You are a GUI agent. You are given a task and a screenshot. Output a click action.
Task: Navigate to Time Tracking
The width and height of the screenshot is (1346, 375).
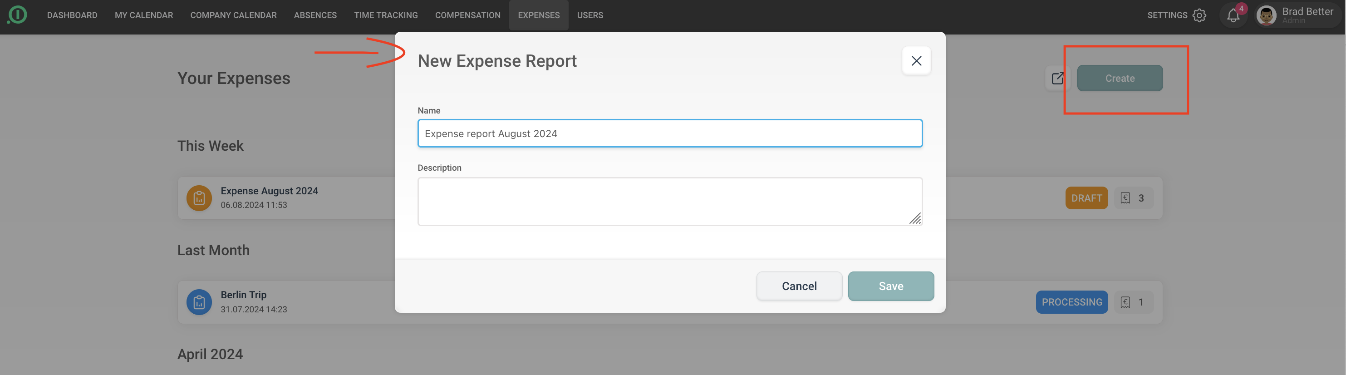coord(386,15)
